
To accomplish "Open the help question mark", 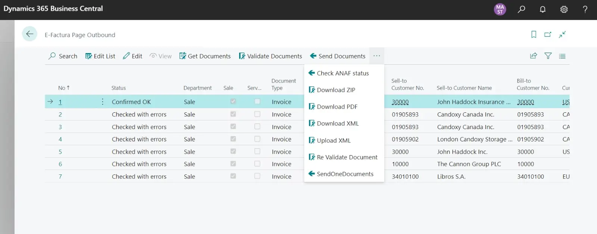I will coord(585,9).
